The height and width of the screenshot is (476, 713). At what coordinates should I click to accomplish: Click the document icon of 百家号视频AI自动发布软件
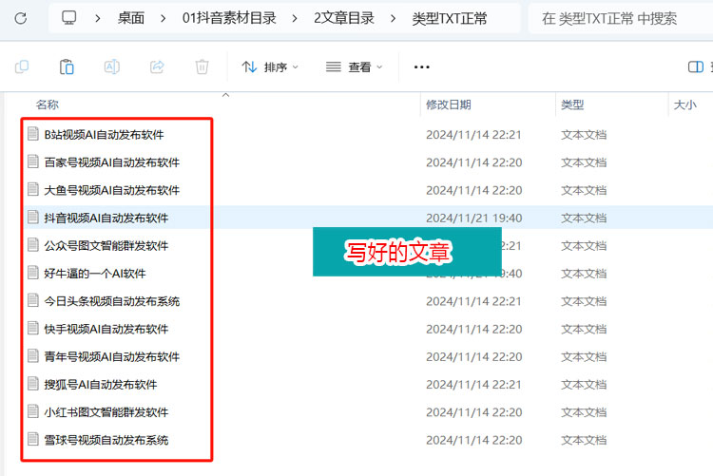click(32, 162)
